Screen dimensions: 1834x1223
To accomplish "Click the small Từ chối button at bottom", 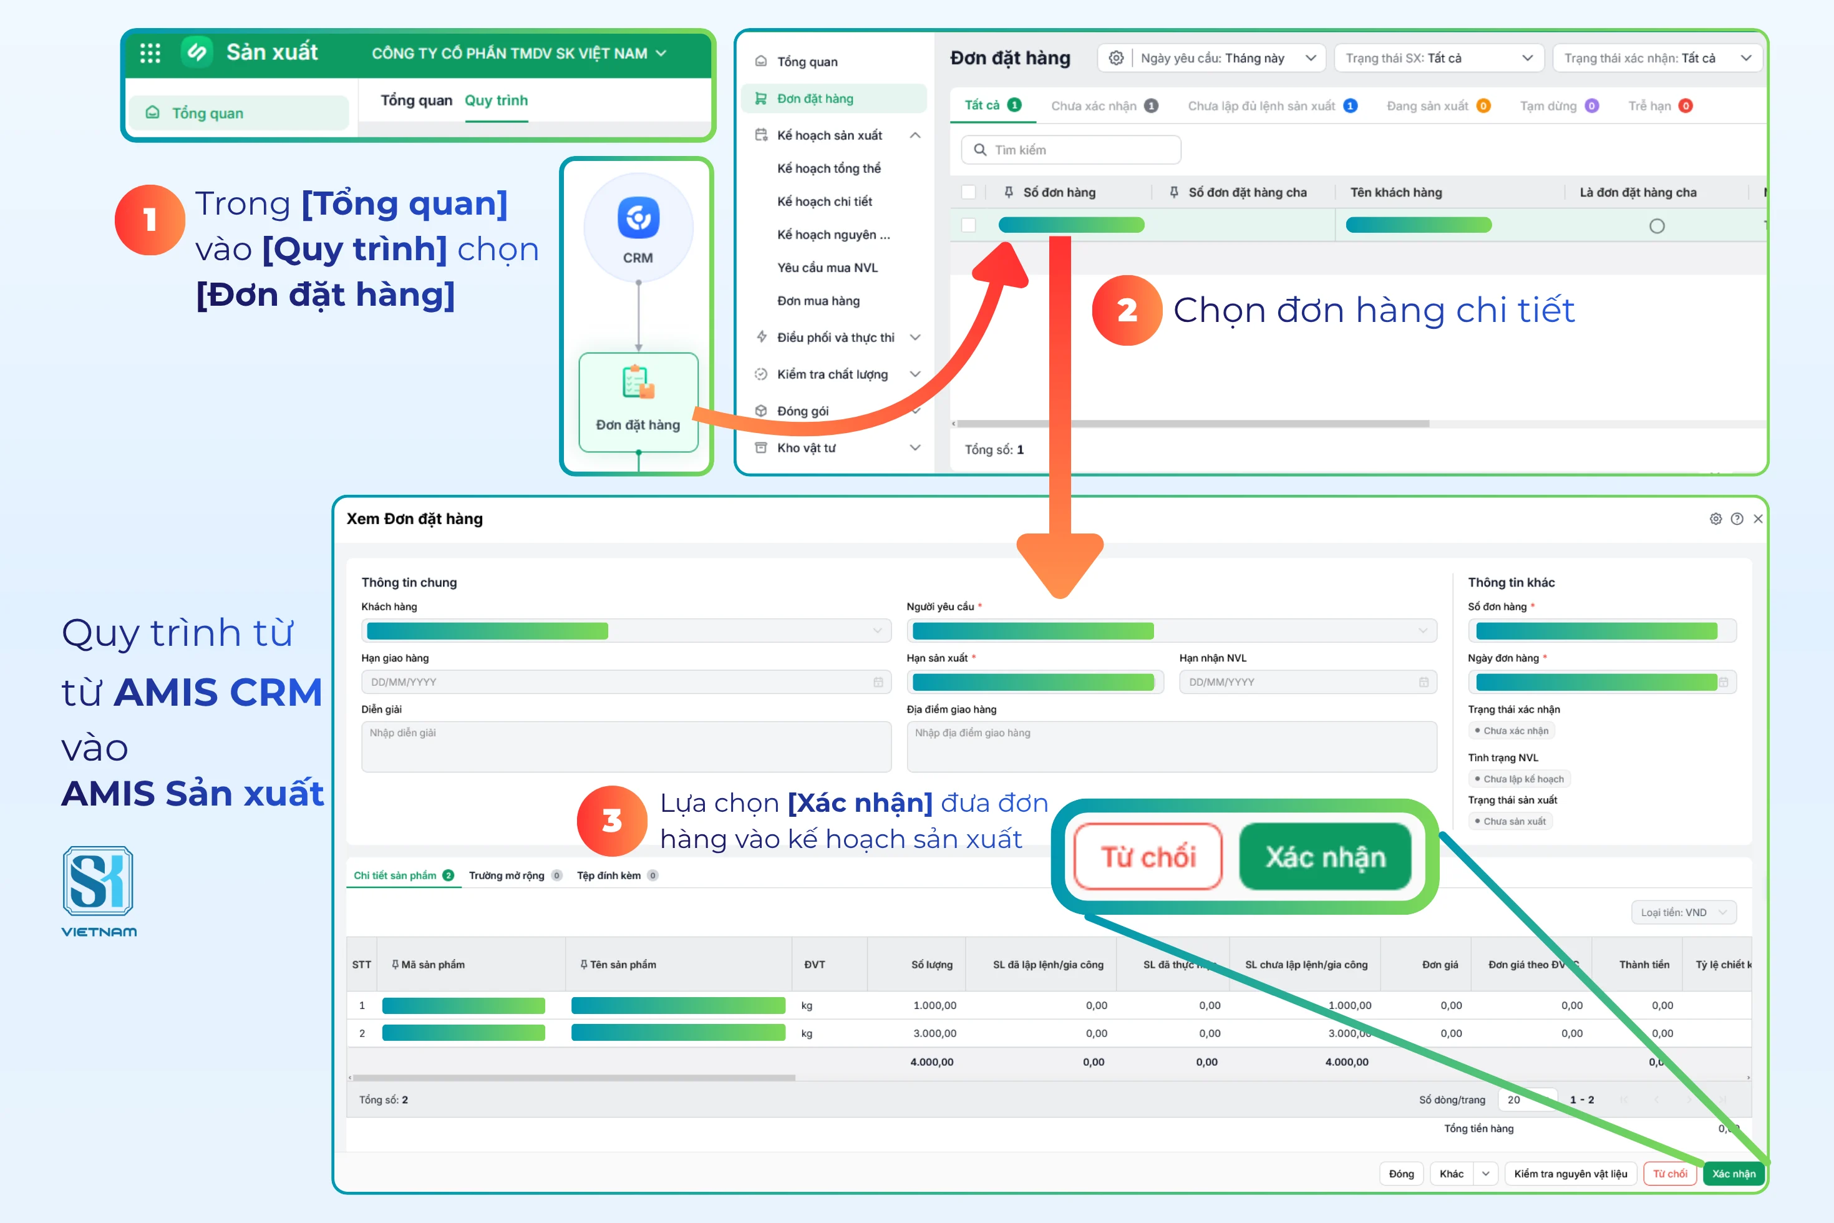I will tap(1669, 1174).
